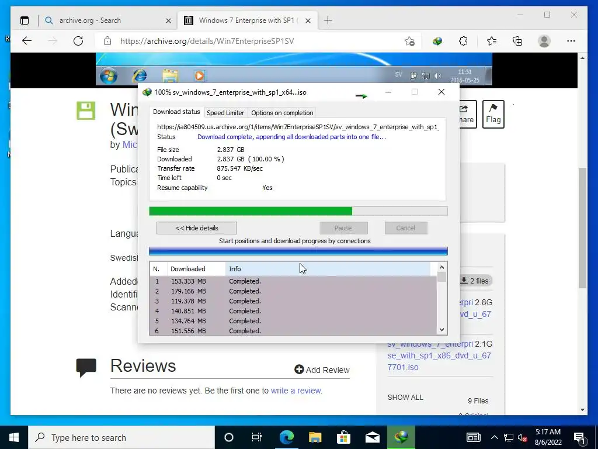Viewport: 598px width, 449px height.
Task: Click the taskbar search box
Action: click(x=121, y=437)
